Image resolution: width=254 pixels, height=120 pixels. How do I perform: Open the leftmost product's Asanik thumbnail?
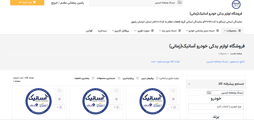(x=38, y=101)
